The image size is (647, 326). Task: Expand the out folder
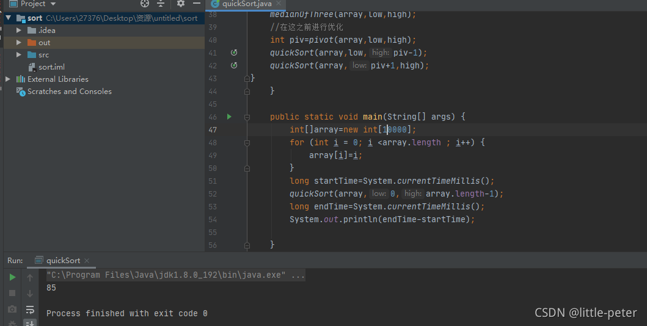(18, 43)
